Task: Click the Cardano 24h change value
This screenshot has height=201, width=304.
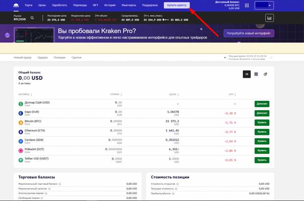Action: 230,141
